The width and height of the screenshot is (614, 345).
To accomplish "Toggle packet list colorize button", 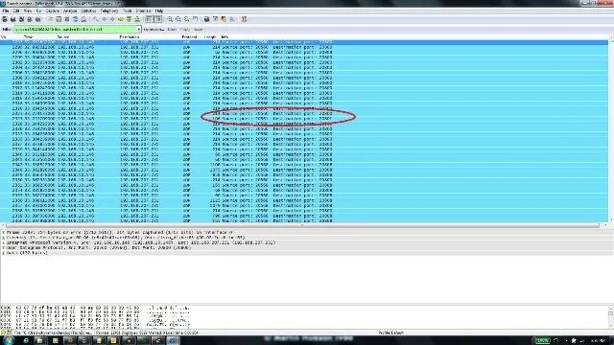I will pyautogui.click(x=150, y=19).
